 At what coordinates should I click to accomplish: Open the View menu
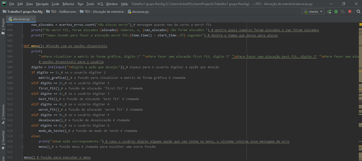click(x=29, y=4)
